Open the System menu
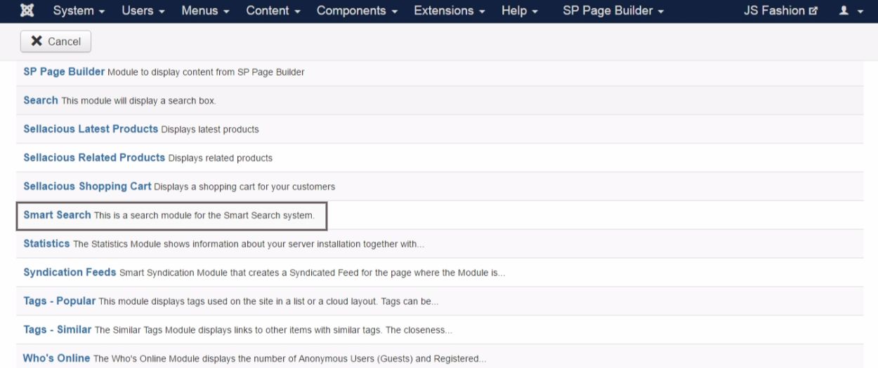This screenshot has height=368, width=878. pos(79,11)
